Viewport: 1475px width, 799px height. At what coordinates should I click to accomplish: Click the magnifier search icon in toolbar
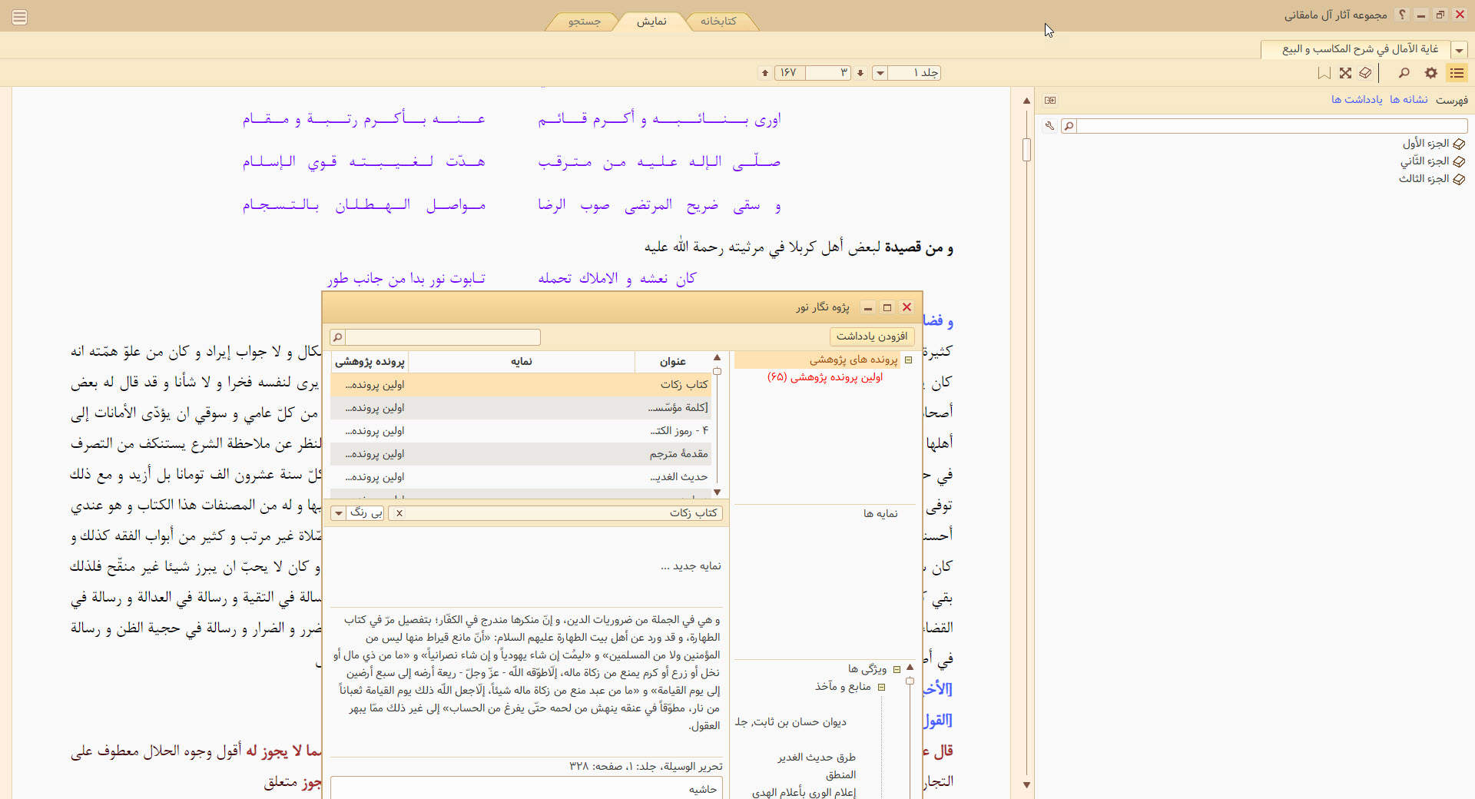click(x=1404, y=73)
